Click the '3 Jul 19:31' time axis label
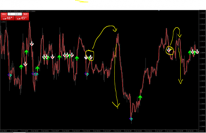The image size is (206, 133). [45, 131]
